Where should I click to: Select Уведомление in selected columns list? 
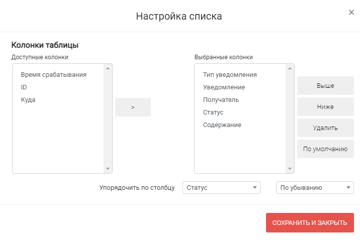[224, 87]
